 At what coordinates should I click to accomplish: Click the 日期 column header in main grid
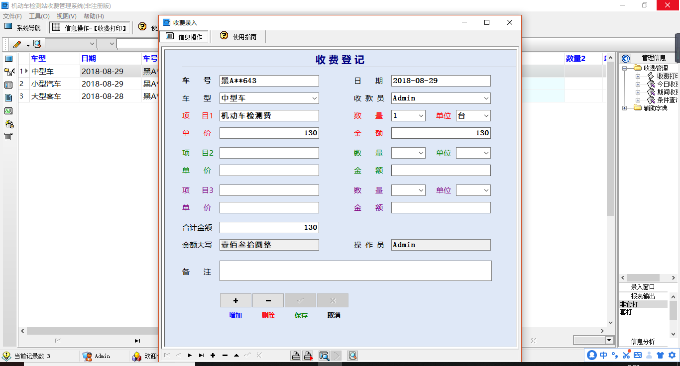point(111,59)
